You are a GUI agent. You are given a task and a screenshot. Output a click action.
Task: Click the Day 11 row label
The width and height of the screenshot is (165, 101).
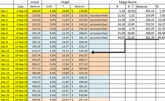tap(7, 55)
